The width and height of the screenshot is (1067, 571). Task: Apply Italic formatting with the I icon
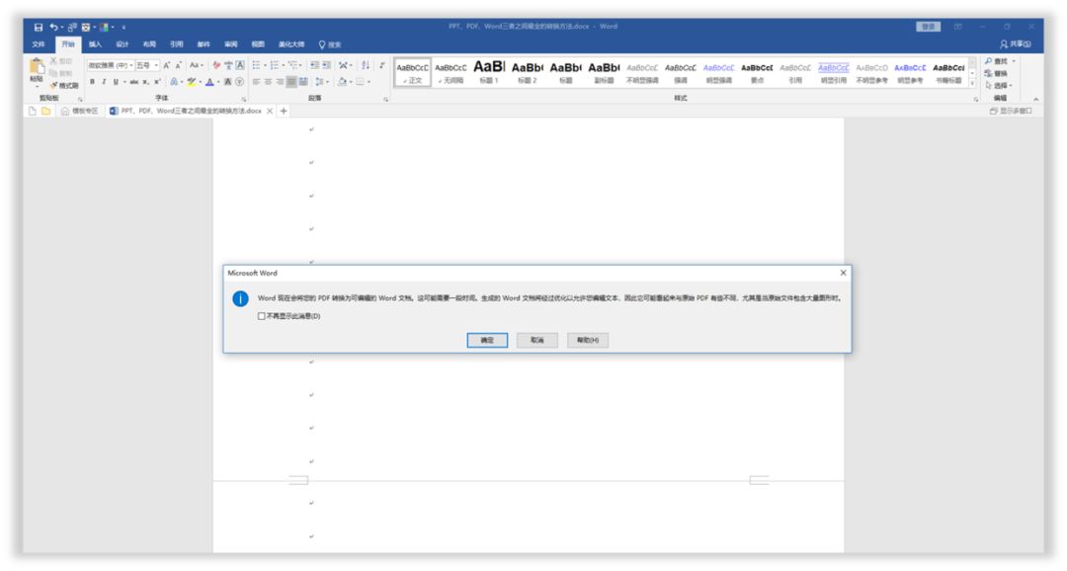click(x=104, y=82)
